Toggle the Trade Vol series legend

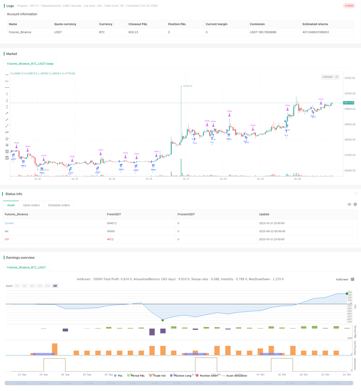pyautogui.click(x=157, y=376)
